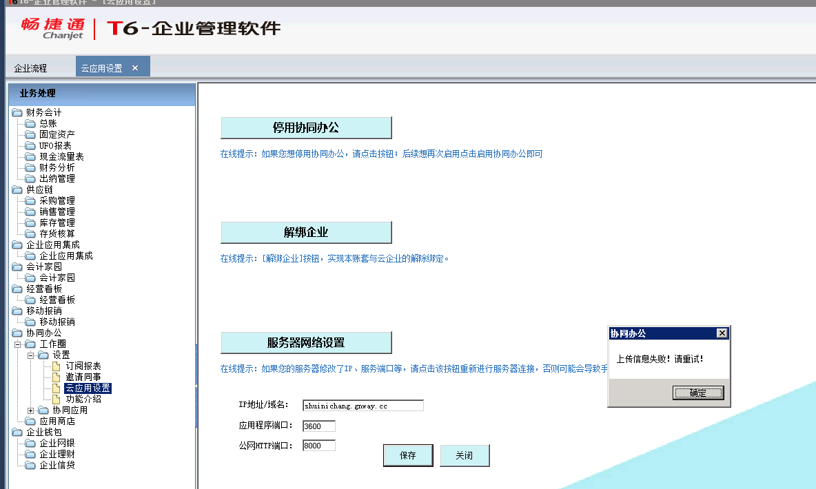Click the 功能介绍 page icon
Screen dimensions: 816x489
pyautogui.click(x=57, y=399)
